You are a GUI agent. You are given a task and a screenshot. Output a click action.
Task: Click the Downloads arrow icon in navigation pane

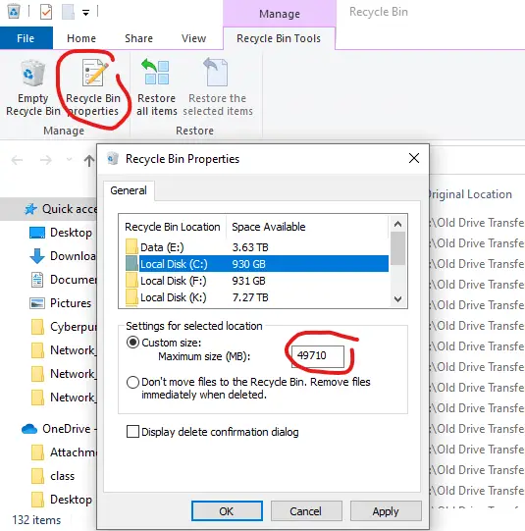37,256
